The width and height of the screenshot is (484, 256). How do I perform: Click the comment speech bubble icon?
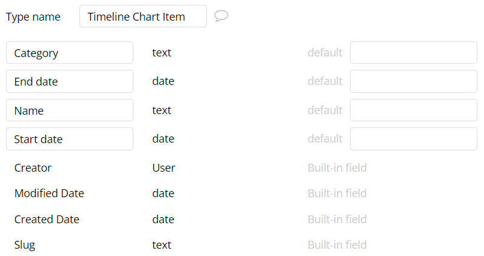(221, 16)
